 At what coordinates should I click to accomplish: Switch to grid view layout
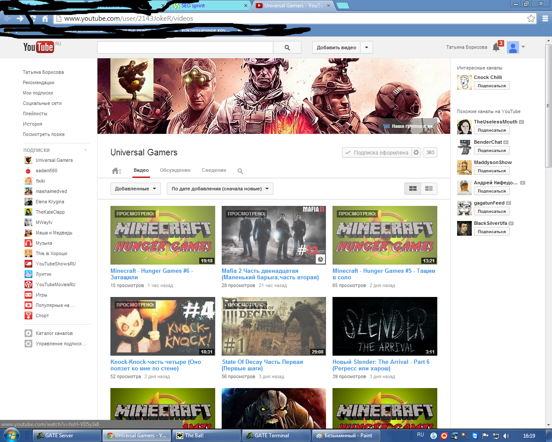point(413,189)
